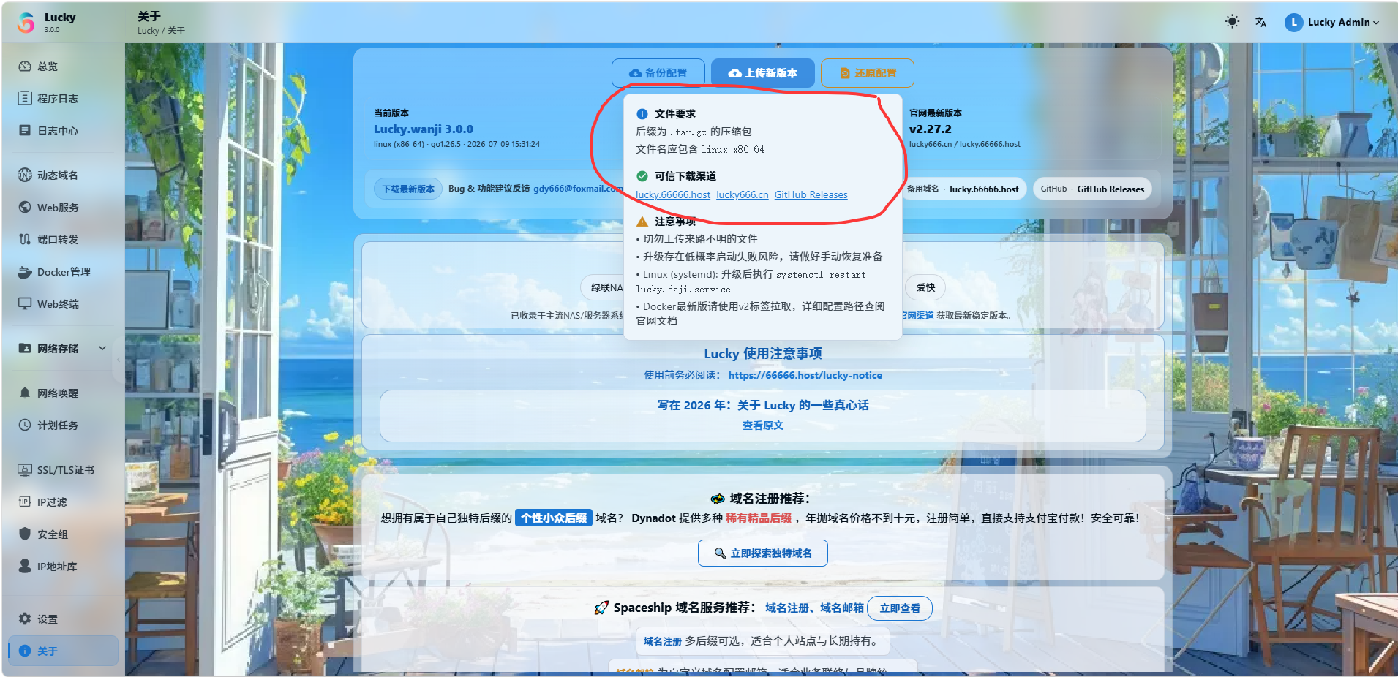Click the round L avatar icon
The height and width of the screenshot is (677, 1398).
(x=1293, y=22)
